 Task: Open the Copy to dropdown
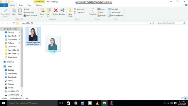(x=48, y=12)
